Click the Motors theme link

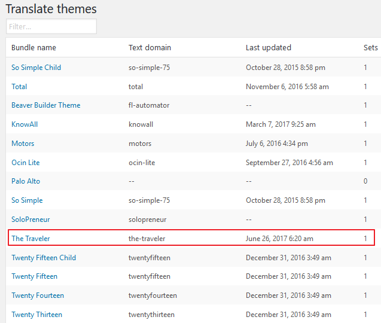click(x=23, y=144)
